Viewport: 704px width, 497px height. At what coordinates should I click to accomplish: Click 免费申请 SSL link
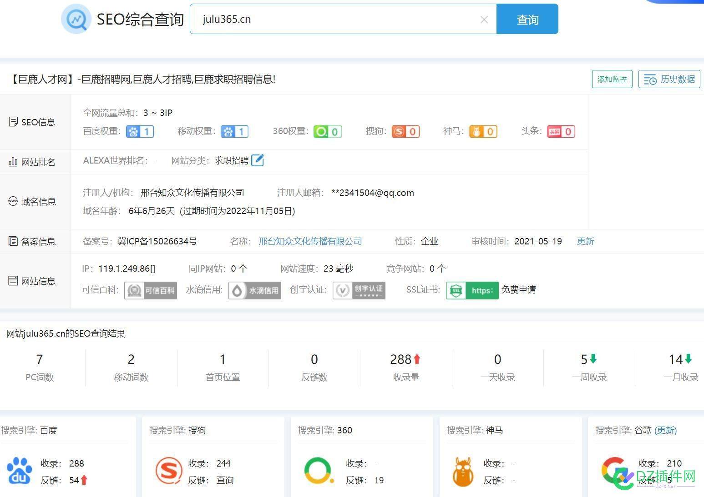click(x=519, y=290)
